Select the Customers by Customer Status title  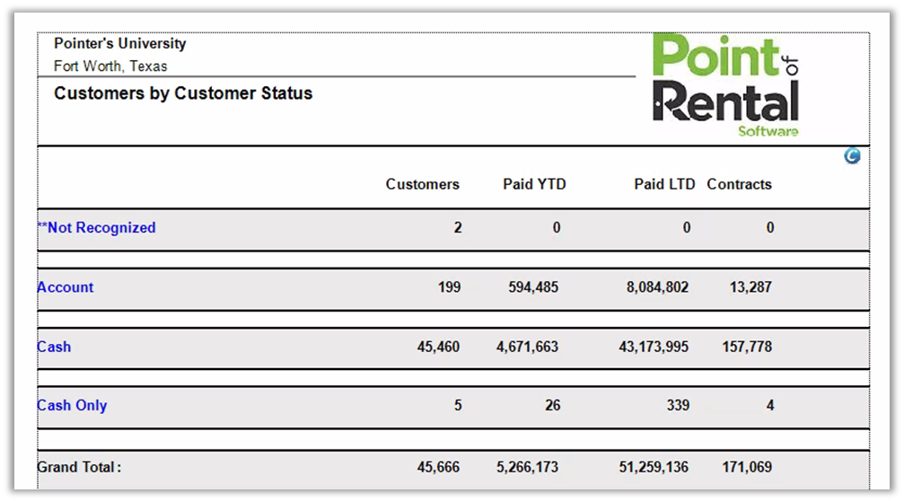pos(183,93)
